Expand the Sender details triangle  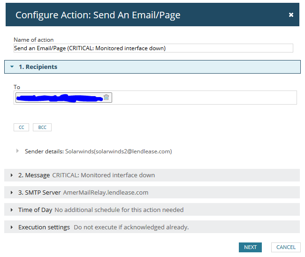tap(17, 151)
